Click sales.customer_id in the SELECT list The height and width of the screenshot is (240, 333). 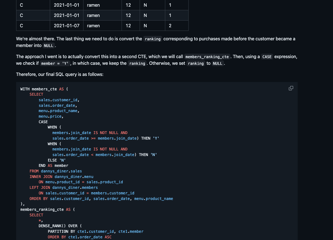(59, 100)
